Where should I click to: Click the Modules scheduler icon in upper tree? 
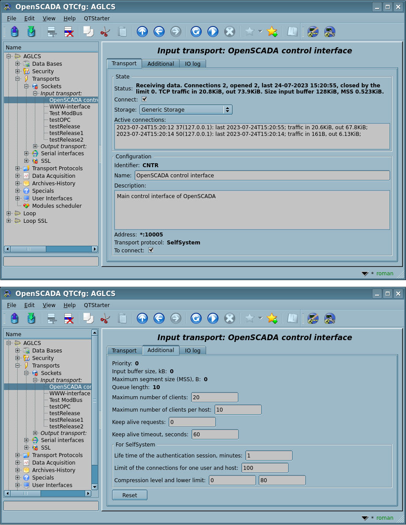[x=26, y=206]
